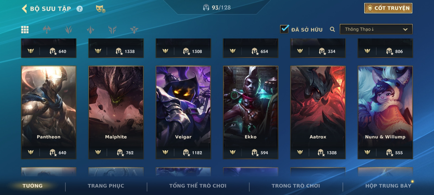
Task: Switch to the Tổng Thể Trò Chơi tab
Action: click(x=198, y=186)
